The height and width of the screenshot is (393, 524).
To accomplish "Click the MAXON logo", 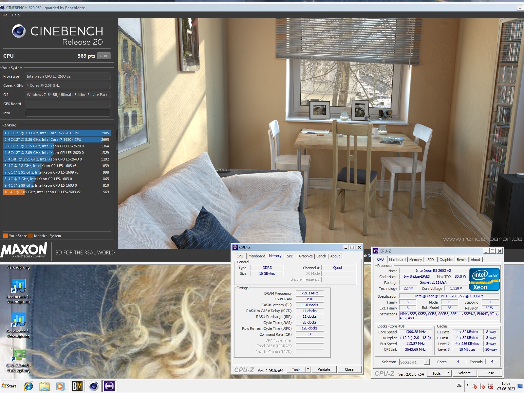I will tap(24, 251).
